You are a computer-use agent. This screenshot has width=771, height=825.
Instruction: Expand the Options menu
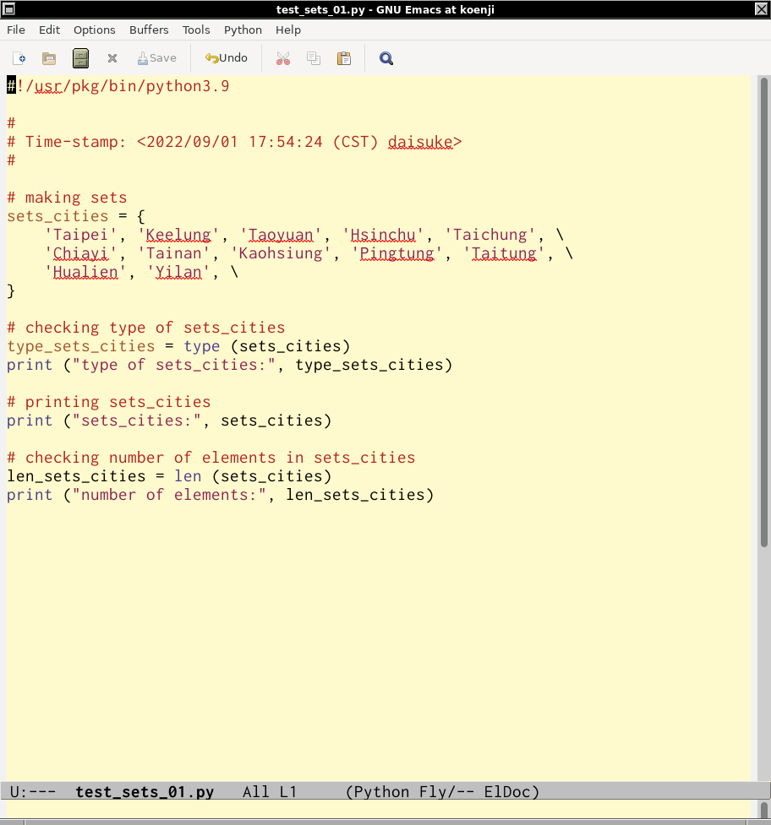click(x=94, y=30)
